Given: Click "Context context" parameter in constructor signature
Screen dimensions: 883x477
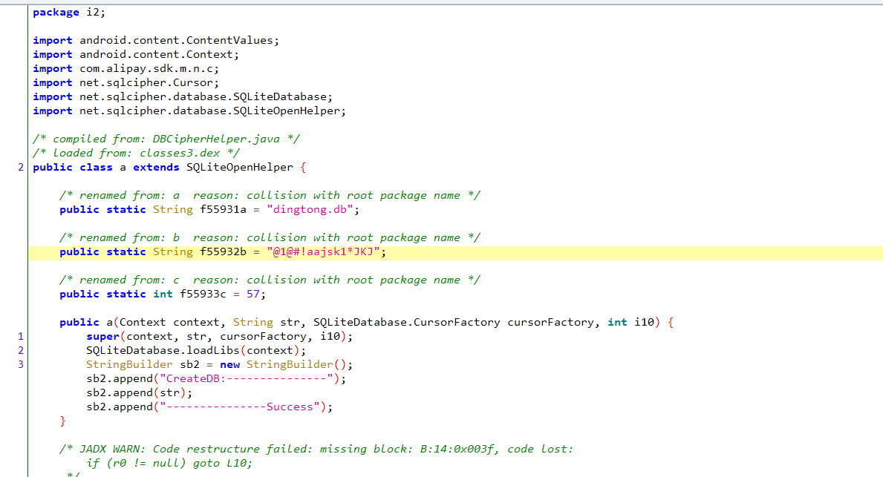Looking at the screenshot, I should pos(169,322).
